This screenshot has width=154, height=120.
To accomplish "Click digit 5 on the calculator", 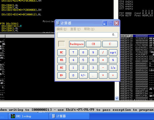I will point(83,60).
